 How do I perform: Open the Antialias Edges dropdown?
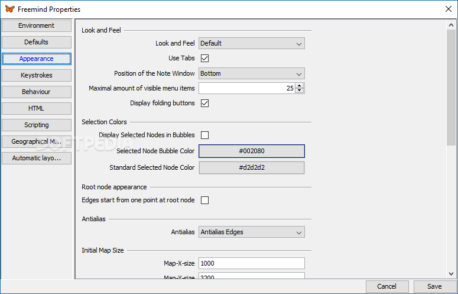[252, 232]
